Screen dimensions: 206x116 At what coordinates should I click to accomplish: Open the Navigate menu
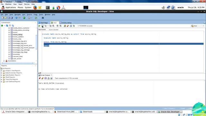(x=17, y=15)
